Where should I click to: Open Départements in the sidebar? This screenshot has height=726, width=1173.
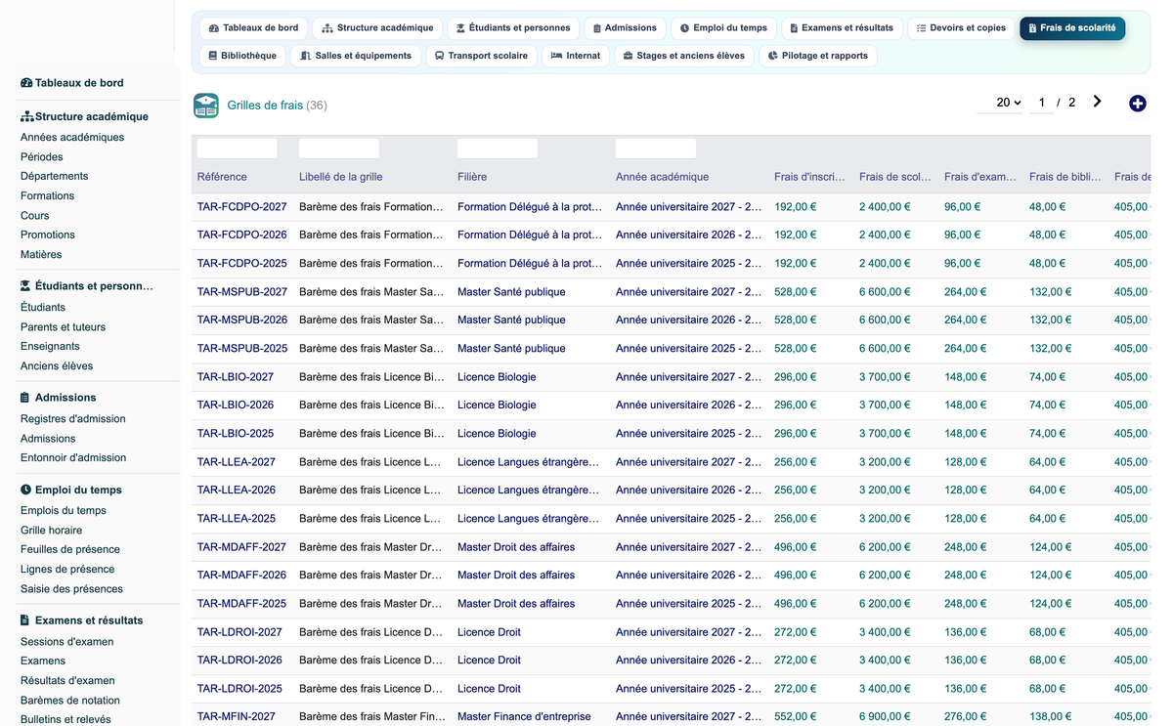click(x=55, y=177)
